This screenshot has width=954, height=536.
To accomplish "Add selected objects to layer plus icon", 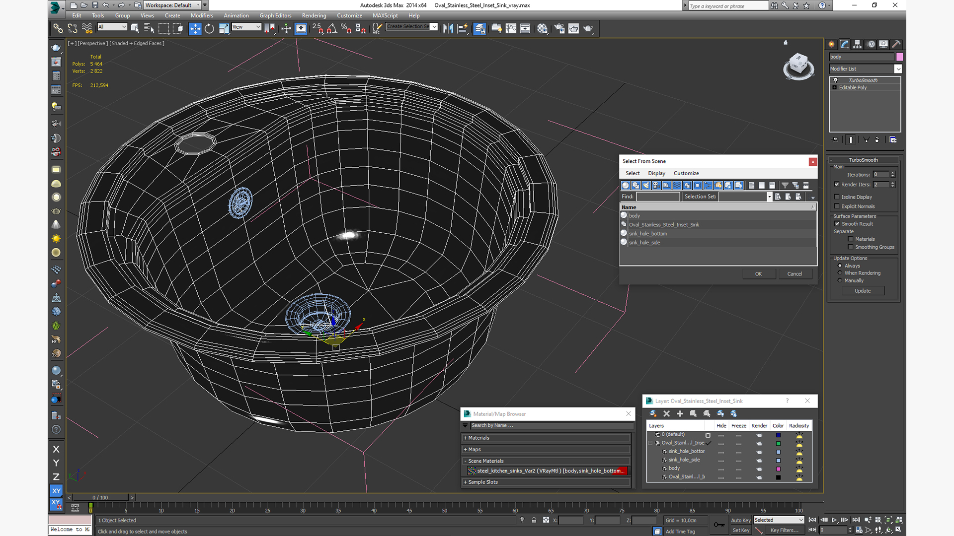I will [680, 413].
